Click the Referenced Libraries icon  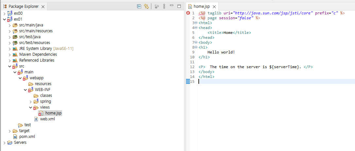point(15,60)
